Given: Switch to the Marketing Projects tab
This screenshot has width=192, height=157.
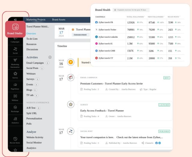Looking at the screenshot, I should pyautogui.click(x=36, y=20).
